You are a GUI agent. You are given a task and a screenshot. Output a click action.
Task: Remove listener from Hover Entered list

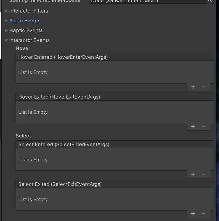(x=203, y=87)
